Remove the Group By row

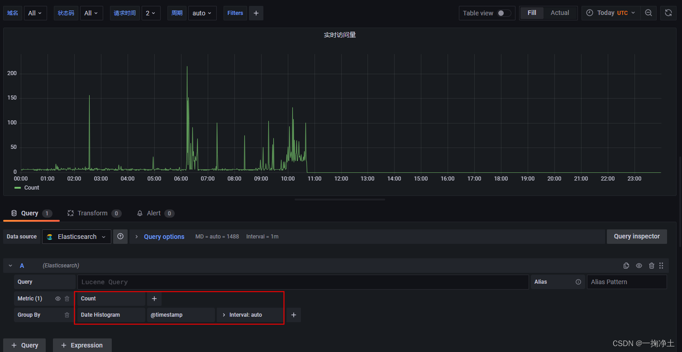67,315
